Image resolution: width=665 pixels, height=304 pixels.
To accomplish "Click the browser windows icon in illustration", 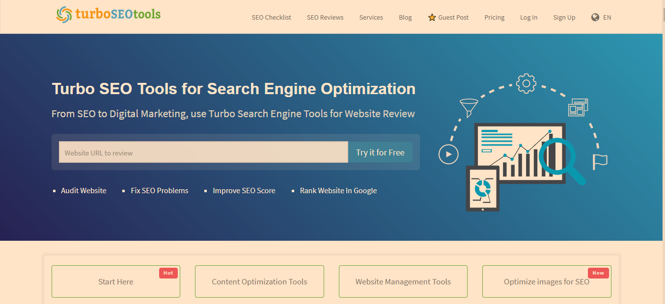I will pyautogui.click(x=578, y=107).
